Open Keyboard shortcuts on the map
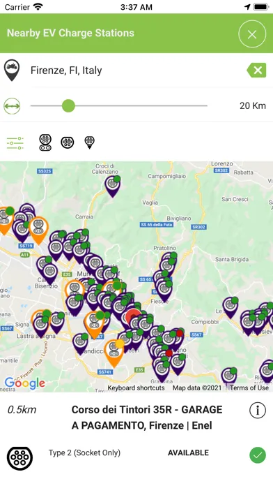Screen dimensions: 273x486 [x=136, y=388]
